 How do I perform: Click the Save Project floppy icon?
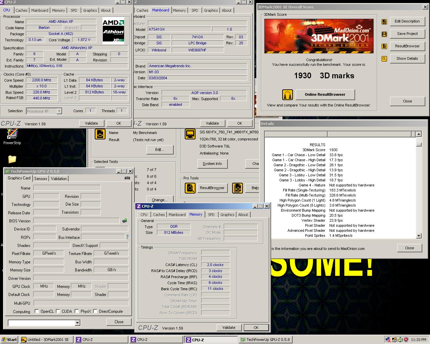pyautogui.click(x=384, y=34)
